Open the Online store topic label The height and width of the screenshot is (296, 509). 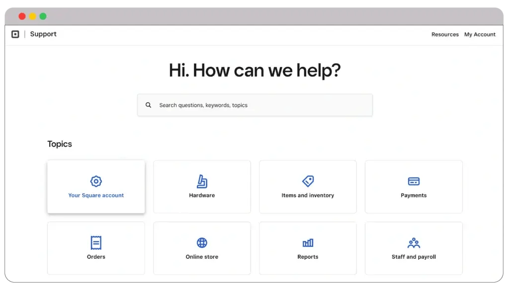coord(202,257)
